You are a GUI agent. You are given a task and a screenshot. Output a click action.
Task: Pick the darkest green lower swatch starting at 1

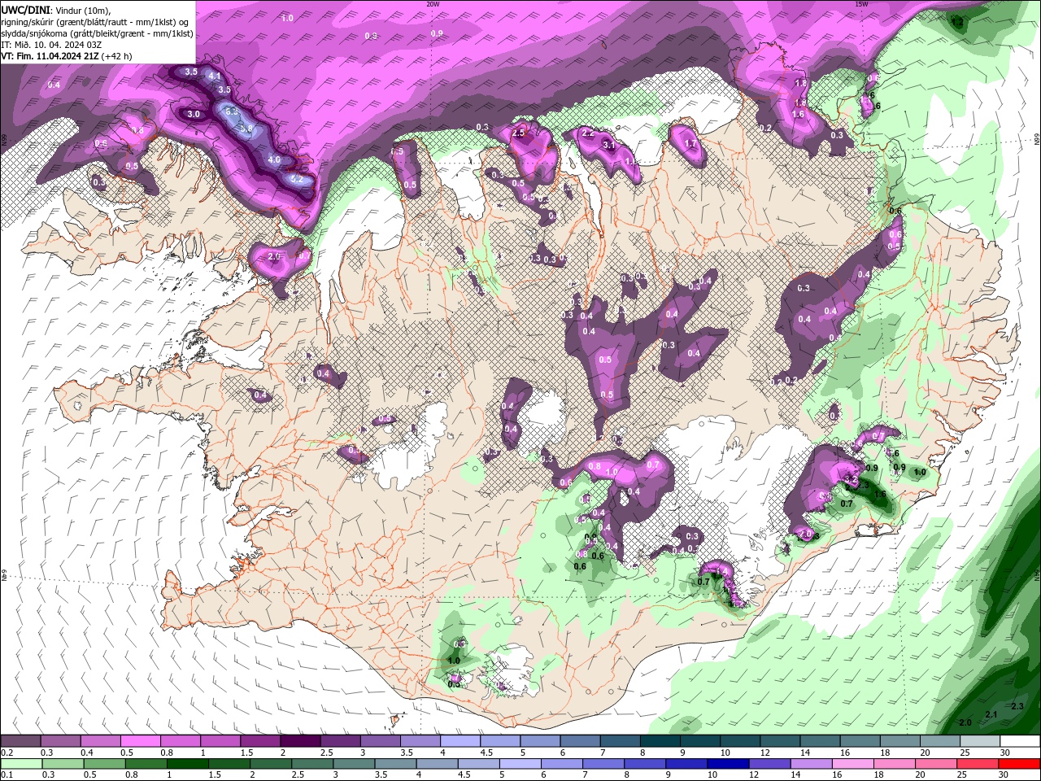188,764
